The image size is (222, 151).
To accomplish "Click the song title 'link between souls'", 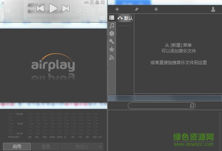I will 45,11.
